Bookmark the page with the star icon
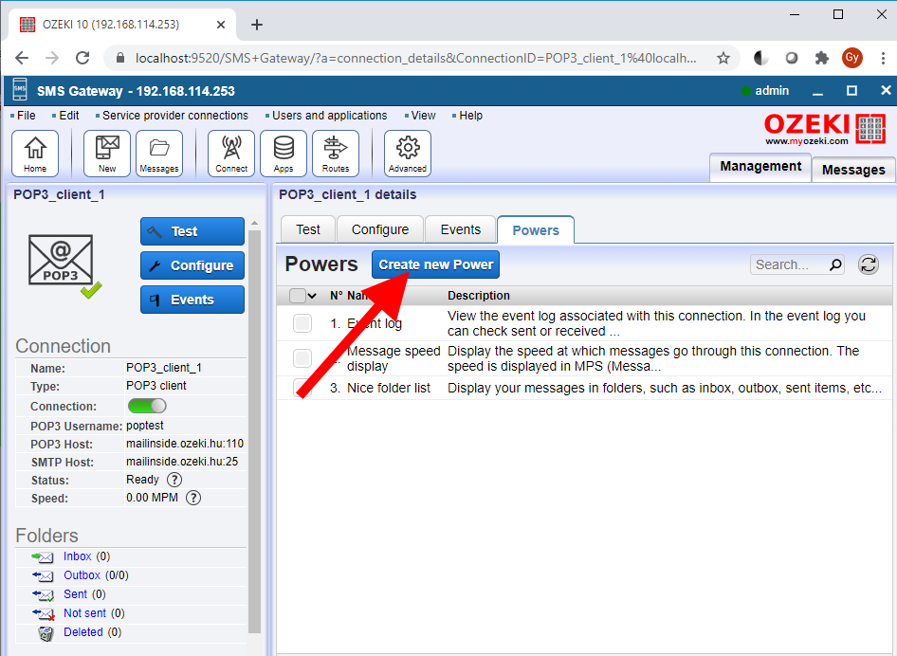Viewport: 897px width, 656px height. tap(723, 58)
